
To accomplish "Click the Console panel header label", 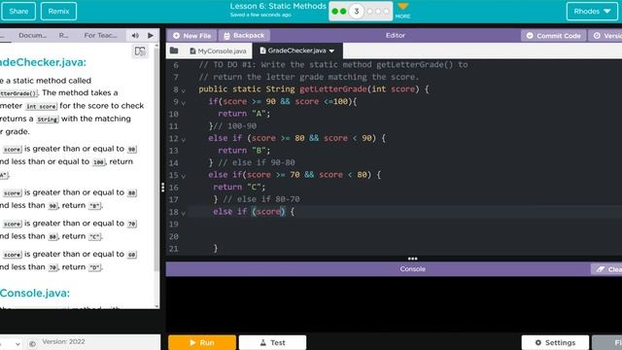I will [x=412, y=269].
